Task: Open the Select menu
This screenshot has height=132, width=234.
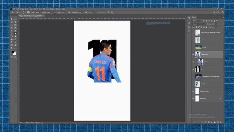Action: point(35,9)
